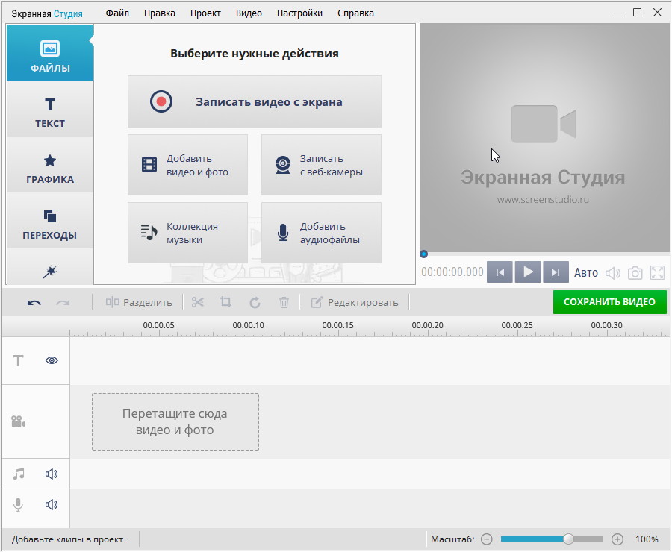672x552 pixels.
Task: Click the preview playhead slider handle
Action: point(423,254)
